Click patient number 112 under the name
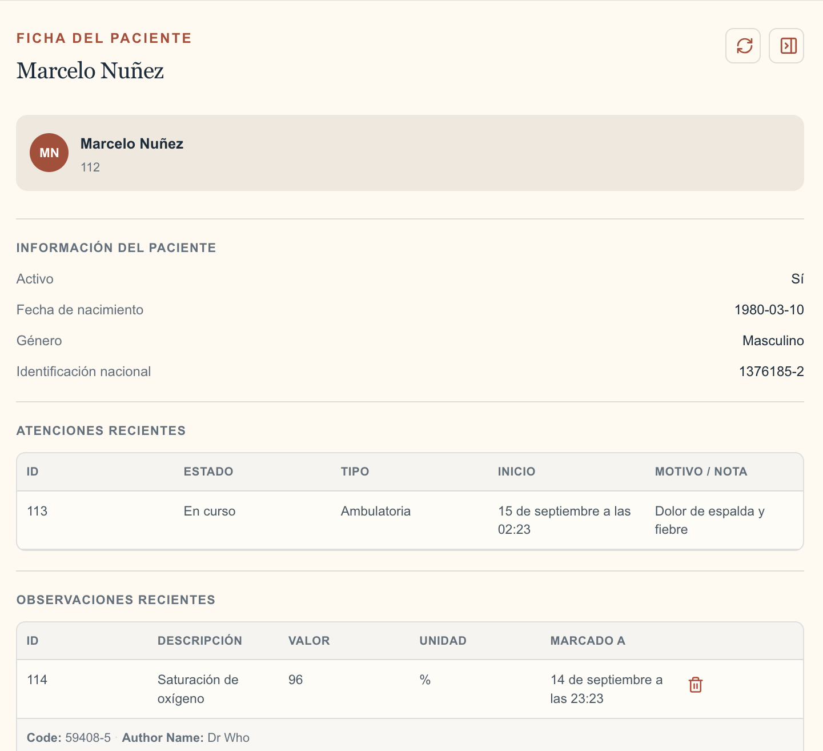The image size is (823, 751). (x=90, y=167)
